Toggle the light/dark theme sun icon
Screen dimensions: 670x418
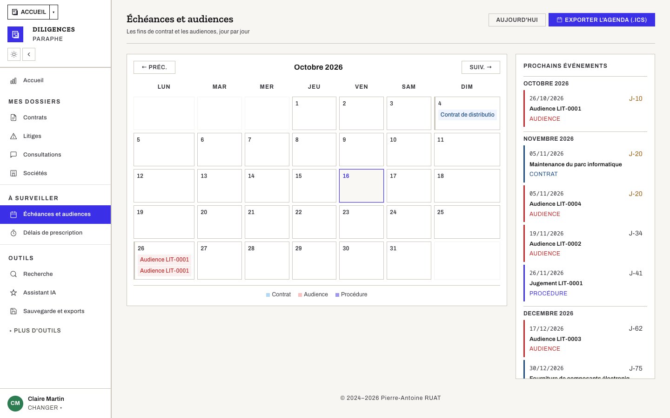(x=14, y=54)
